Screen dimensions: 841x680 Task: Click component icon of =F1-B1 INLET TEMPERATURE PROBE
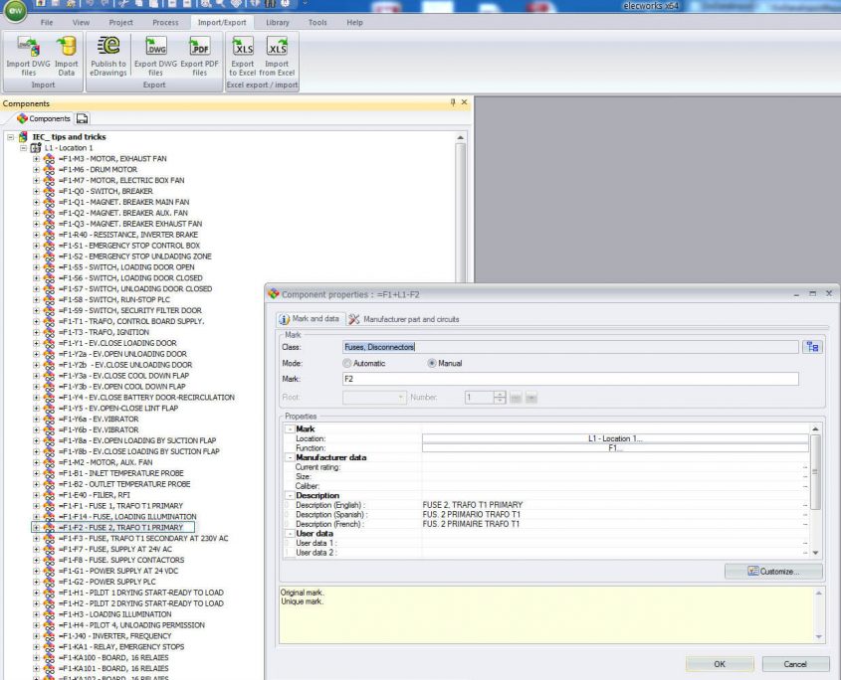click(49, 473)
